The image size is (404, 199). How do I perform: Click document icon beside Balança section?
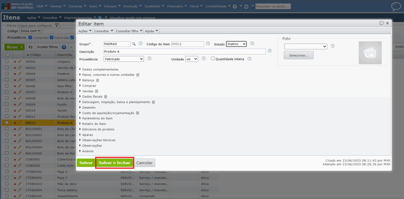[x=98, y=80]
